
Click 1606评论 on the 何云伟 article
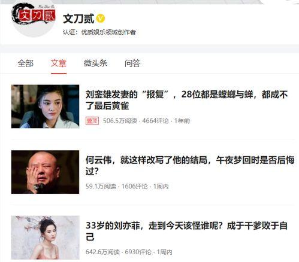coord(134,186)
